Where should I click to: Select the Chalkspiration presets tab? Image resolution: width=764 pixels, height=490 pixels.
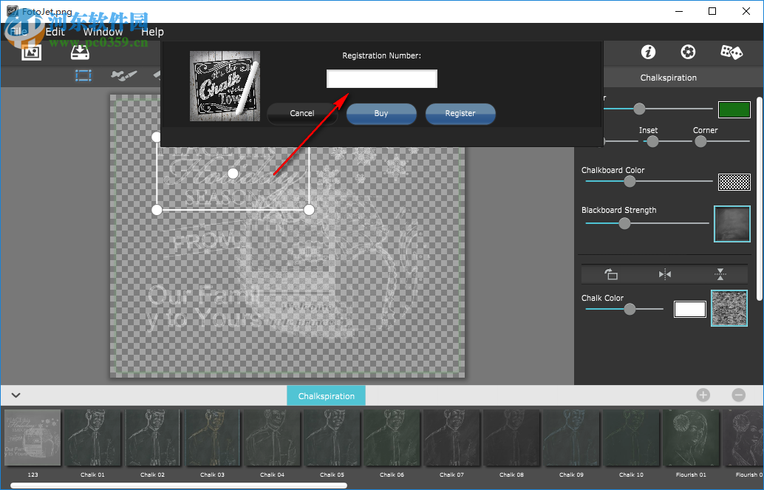pyautogui.click(x=326, y=396)
